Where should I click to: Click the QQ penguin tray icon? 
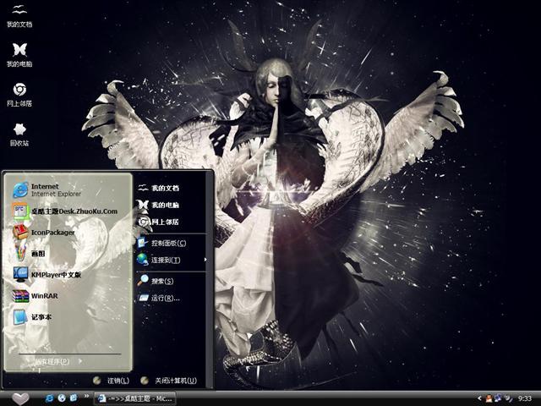click(489, 398)
